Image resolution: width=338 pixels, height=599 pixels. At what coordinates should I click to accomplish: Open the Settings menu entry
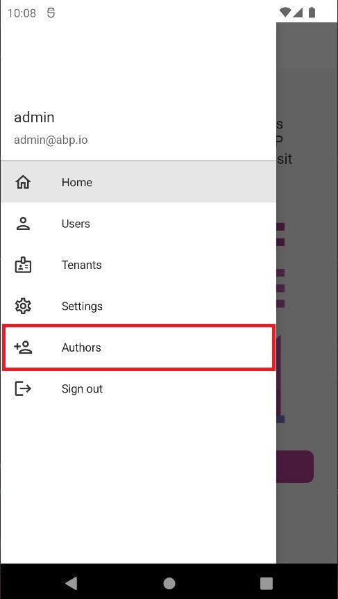[x=138, y=306]
